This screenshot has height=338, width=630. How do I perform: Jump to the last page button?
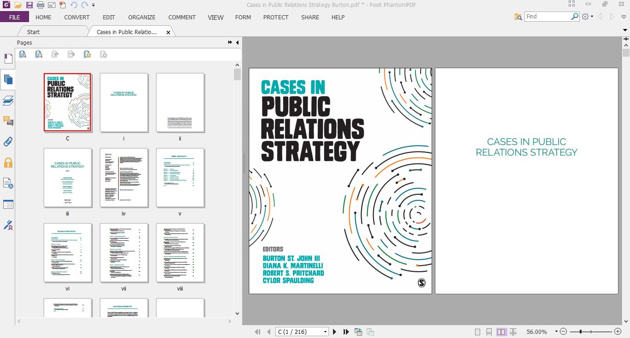[346, 332]
